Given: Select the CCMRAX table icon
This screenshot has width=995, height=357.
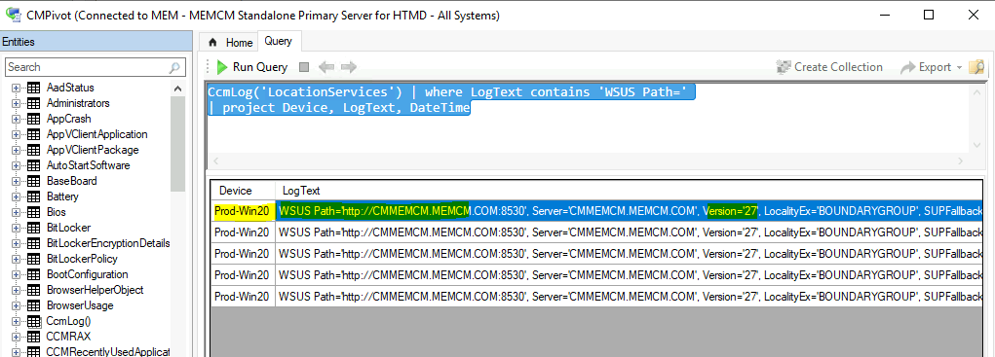Looking at the screenshot, I should 33,337.
